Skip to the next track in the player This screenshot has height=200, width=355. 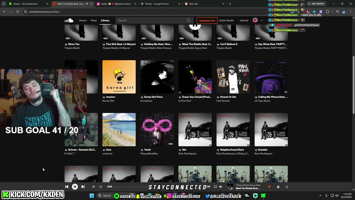point(83,187)
